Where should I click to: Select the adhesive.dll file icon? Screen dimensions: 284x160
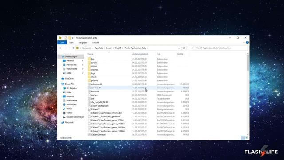click(89, 84)
